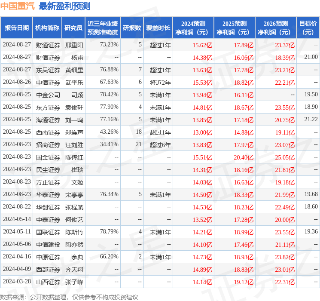Image resolution: width=320 pixels, height=301 pixels.
Task: Click the 2025预测净利润 column header
Action: coord(235,28)
